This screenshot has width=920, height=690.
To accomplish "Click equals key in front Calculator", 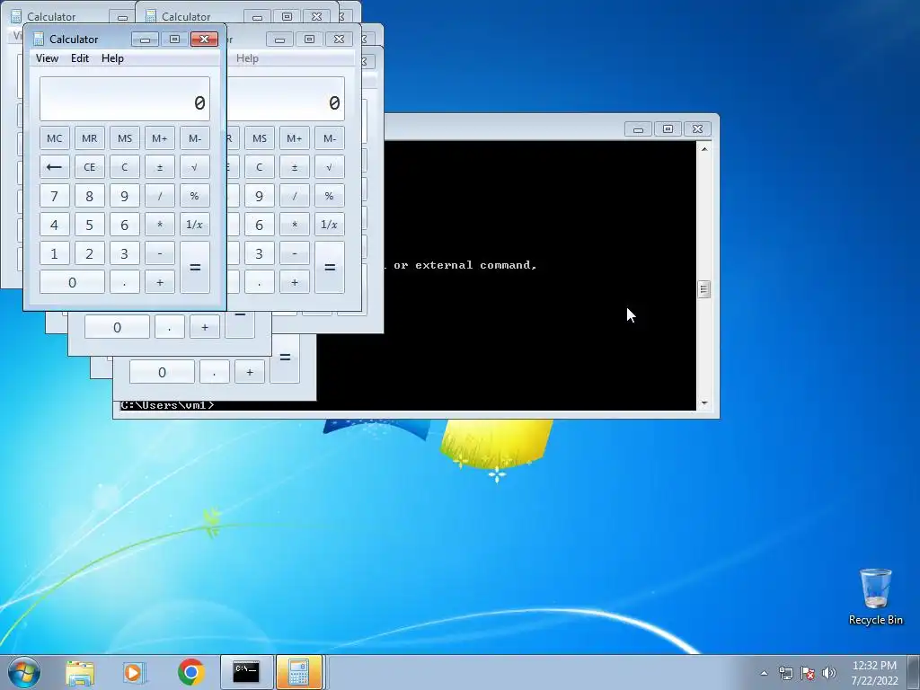I will click(x=195, y=268).
